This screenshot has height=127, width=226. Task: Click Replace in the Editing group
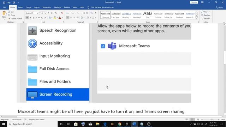click(x=206, y=15)
